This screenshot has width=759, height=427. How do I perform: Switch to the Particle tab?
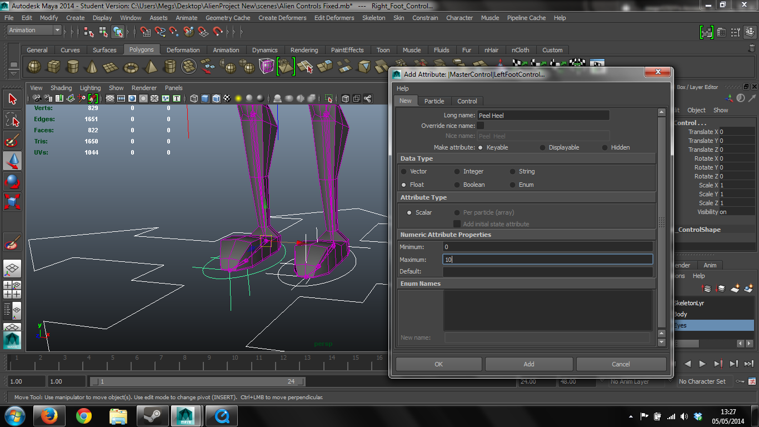435,101
